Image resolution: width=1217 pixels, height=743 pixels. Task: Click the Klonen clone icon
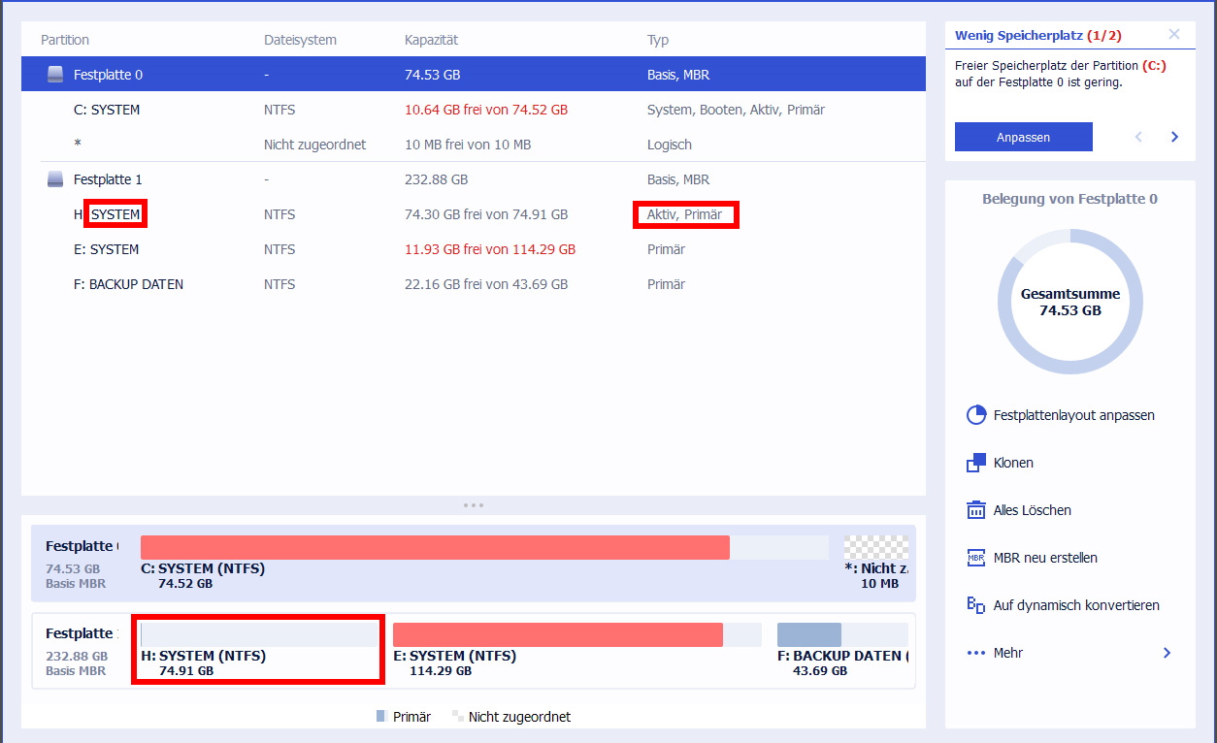point(975,463)
